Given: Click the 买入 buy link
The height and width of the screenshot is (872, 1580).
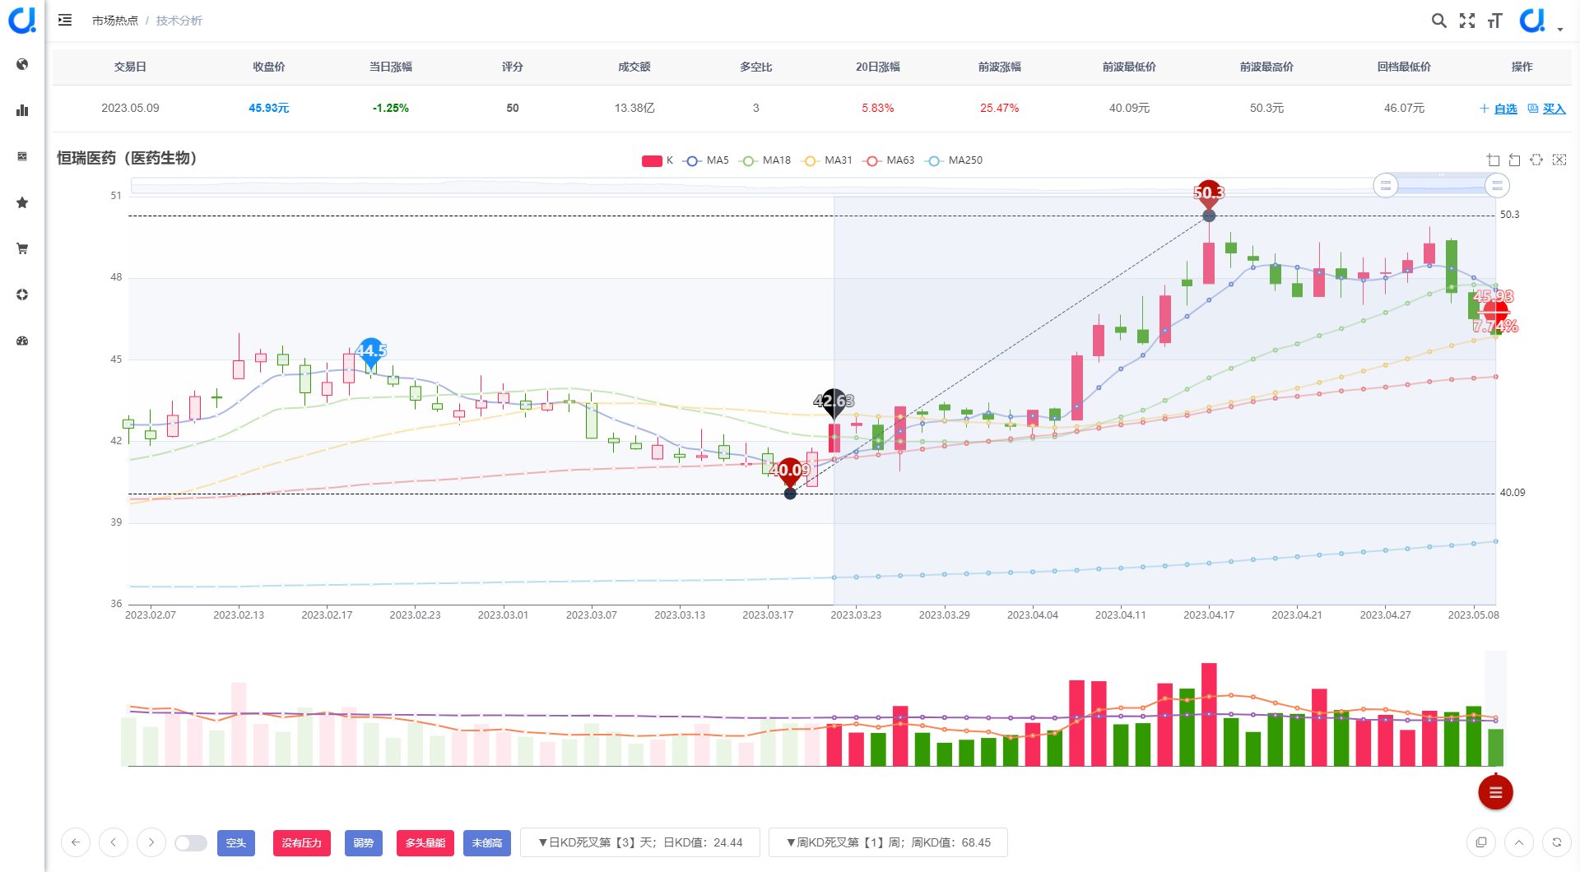Looking at the screenshot, I should (x=1547, y=109).
